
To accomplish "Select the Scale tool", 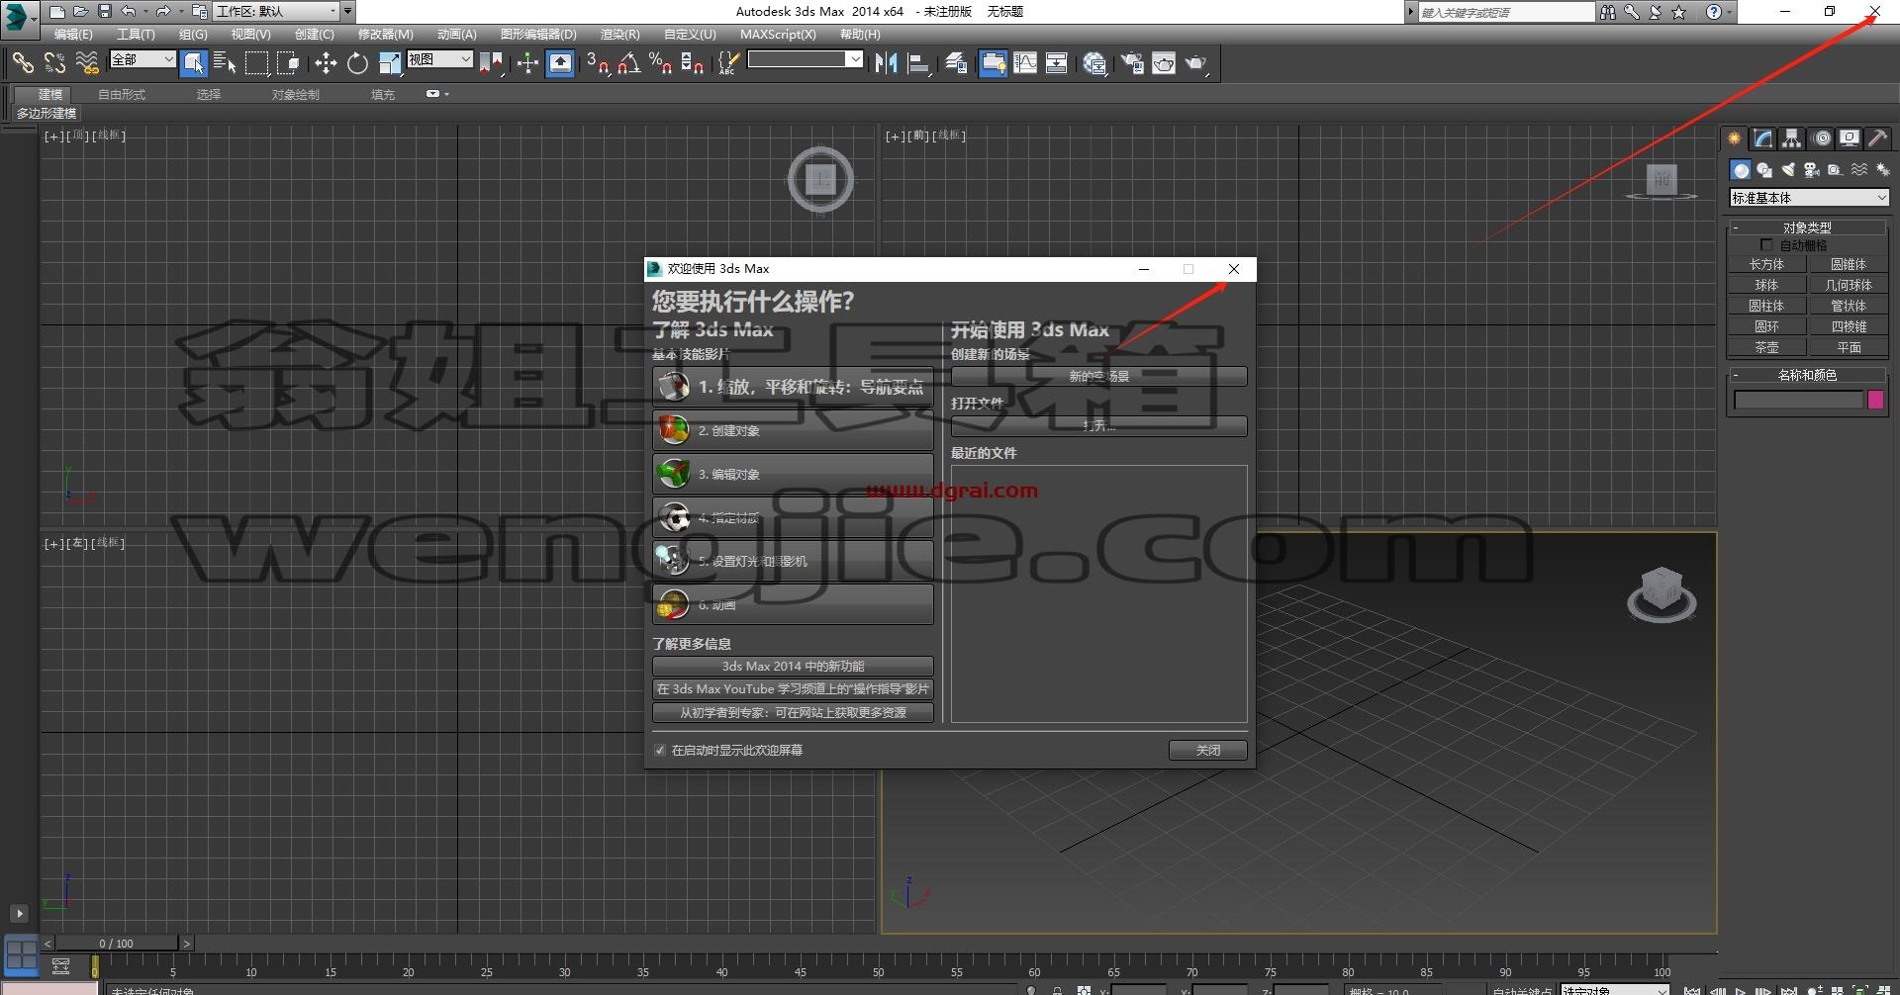I will 390,63.
